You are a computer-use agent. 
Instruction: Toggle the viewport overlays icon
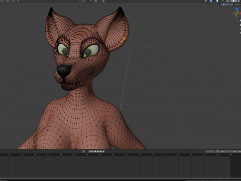pos(217,1)
